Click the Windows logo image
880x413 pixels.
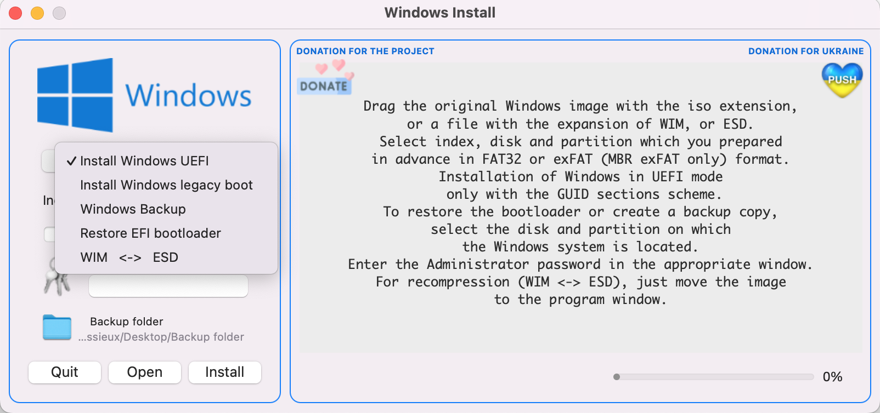coord(144,95)
